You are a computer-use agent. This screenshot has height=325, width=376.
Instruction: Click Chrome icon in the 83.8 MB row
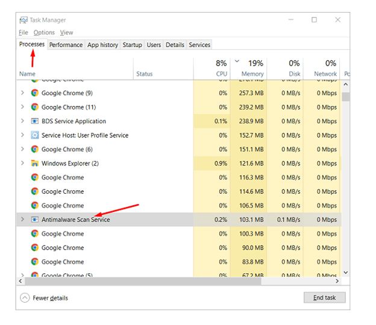pos(35,262)
